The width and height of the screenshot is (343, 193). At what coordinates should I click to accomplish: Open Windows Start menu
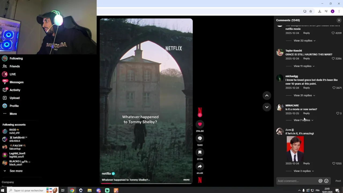coord(2,191)
